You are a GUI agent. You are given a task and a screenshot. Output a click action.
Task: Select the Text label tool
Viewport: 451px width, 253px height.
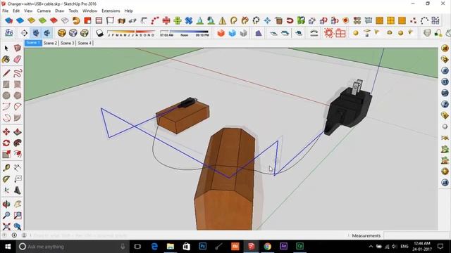click(17, 179)
